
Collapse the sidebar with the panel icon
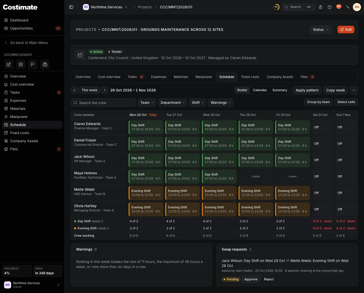pos(71,7)
